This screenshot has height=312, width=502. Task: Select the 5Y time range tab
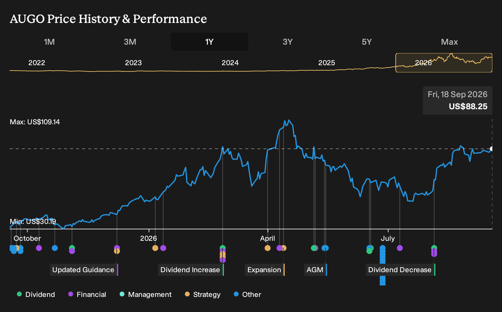(367, 42)
